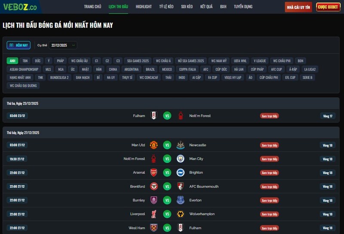344x234 pixels.
Task: Click the Man Utd club crest
Action: click(154, 145)
